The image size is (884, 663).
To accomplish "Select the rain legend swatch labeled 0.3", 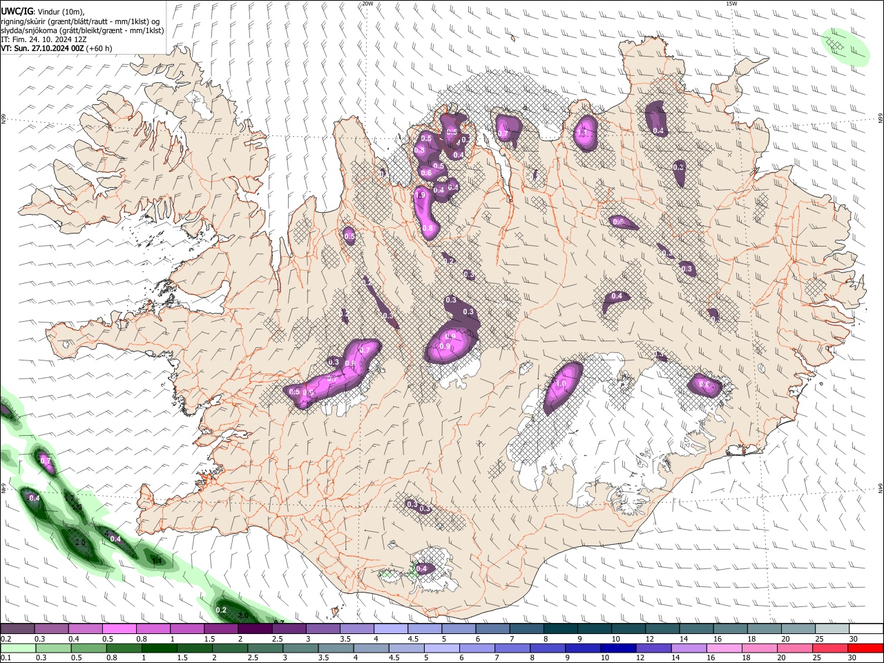I will [x=53, y=648].
